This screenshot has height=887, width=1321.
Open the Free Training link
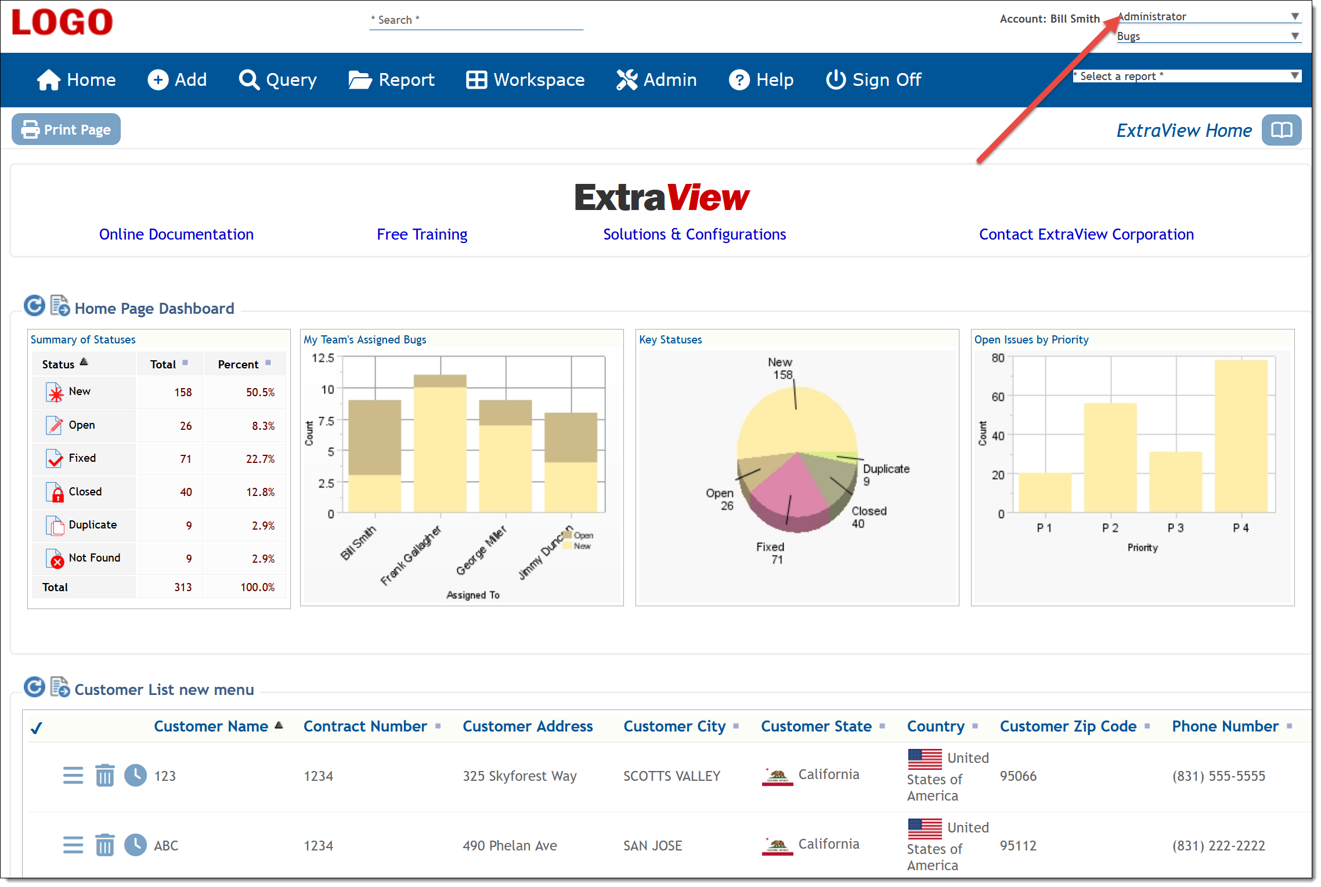point(422,234)
